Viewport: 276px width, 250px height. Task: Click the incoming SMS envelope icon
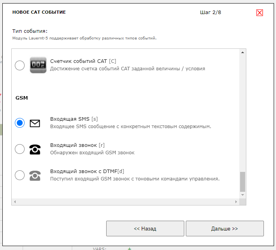point(35,123)
